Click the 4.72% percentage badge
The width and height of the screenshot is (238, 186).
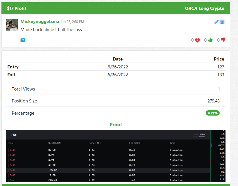pyautogui.click(x=213, y=113)
